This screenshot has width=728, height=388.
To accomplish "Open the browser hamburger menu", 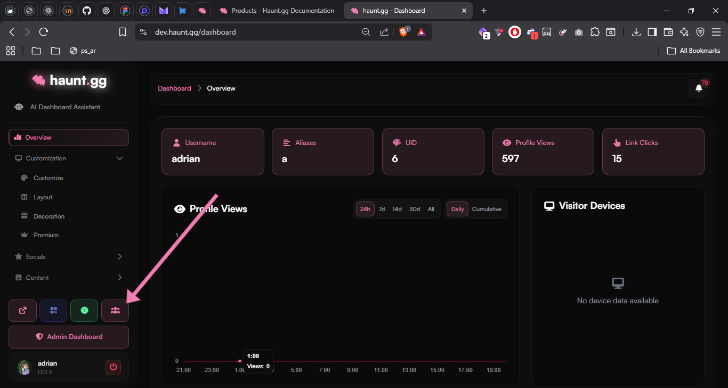I will click(x=716, y=32).
